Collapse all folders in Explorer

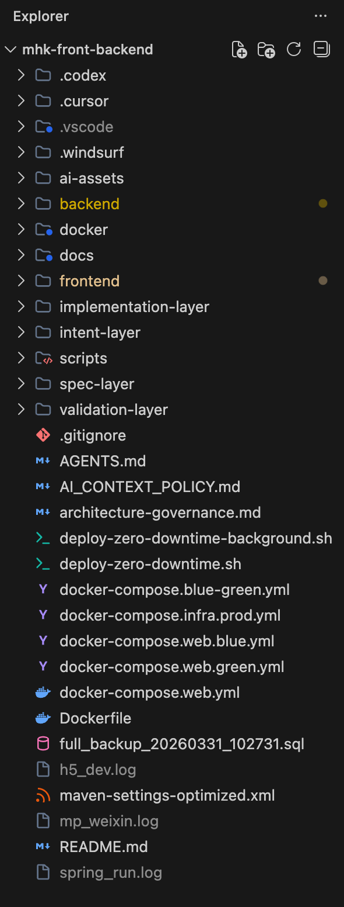coord(321,49)
